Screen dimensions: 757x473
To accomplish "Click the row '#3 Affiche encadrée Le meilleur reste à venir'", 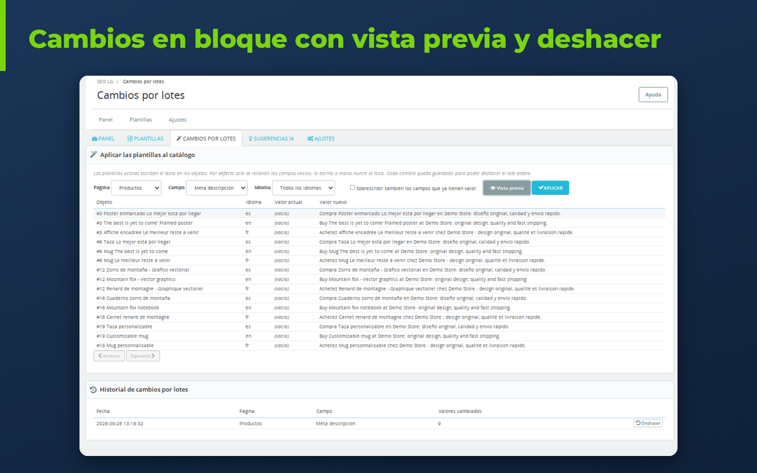I will [x=379, y=232].
